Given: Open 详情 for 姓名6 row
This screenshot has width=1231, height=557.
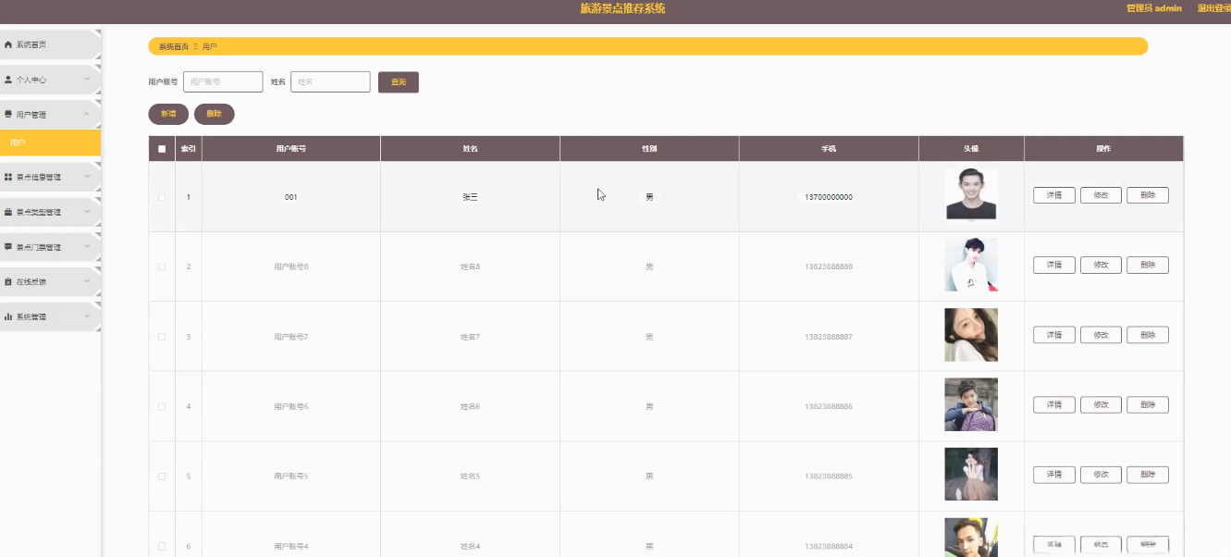Looking at the screenshot, I should click(1054, 405).
